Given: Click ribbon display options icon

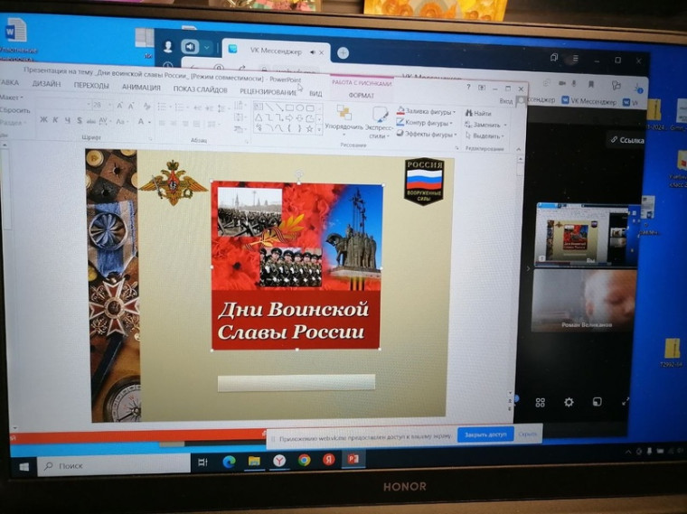Looking at the screenshot, I should point(482,87).
